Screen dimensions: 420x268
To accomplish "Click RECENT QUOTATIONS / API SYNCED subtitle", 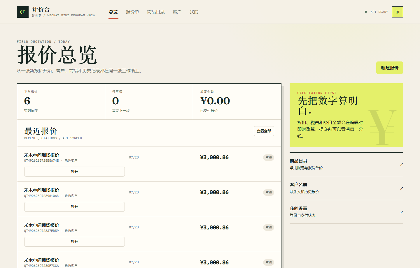I will coord(53,138).
